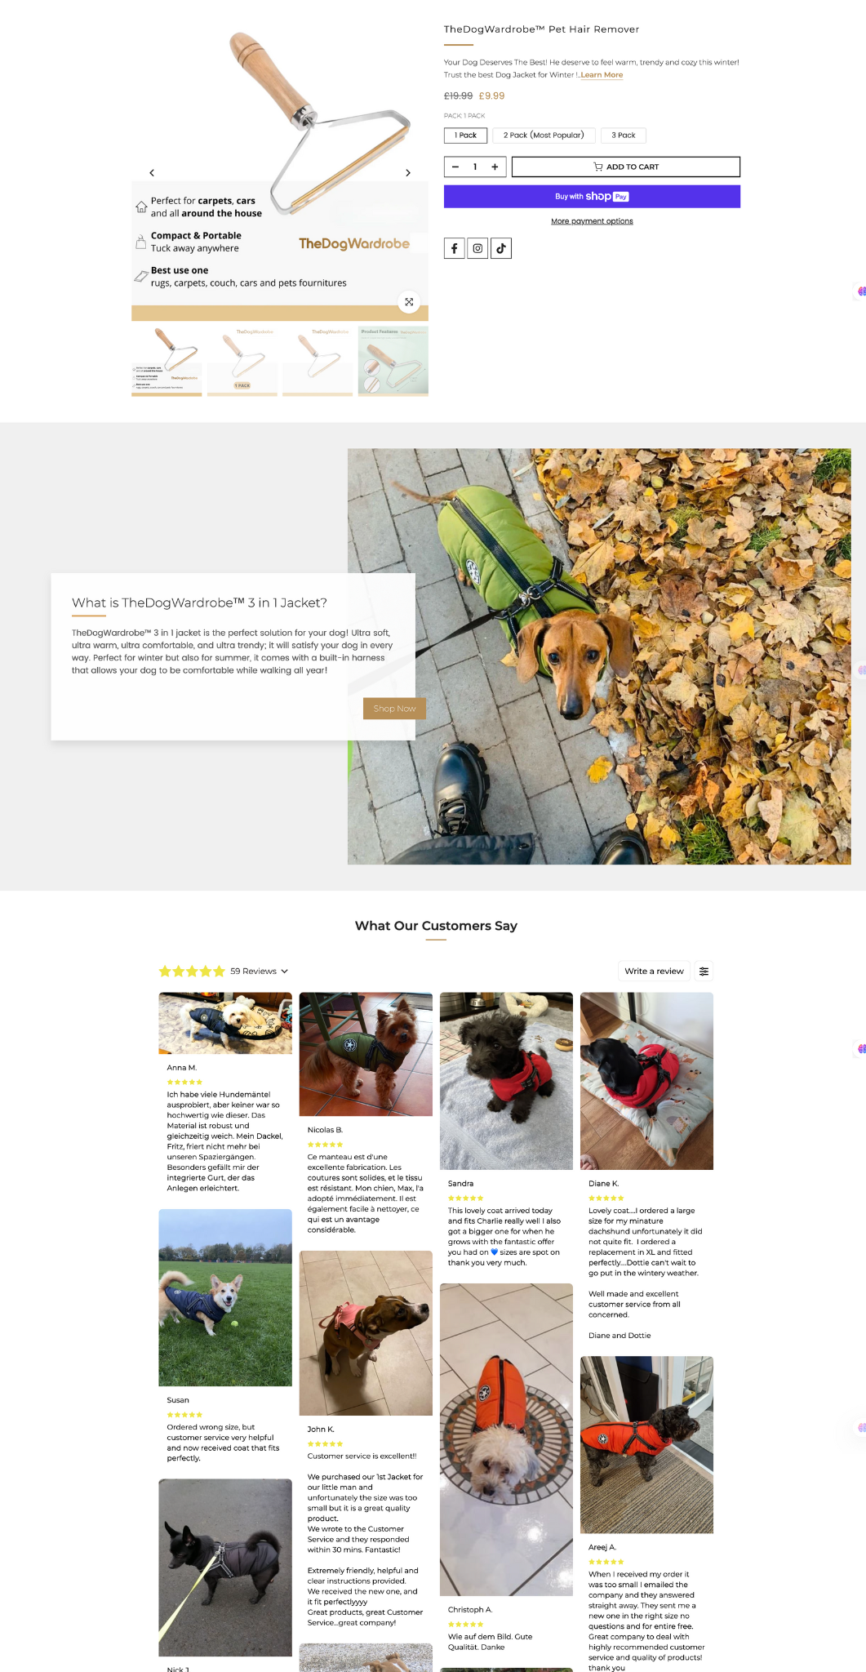Screen dimensions: 866x1672
Task: Open the Instagram social icon
Action: 477,248
